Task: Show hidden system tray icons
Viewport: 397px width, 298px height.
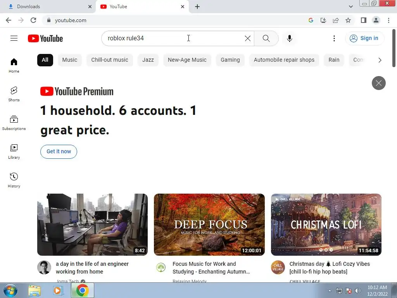Action: coord(330,291)
